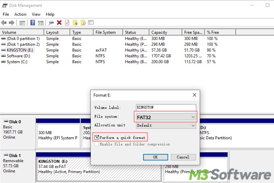274x183 pixels.
Task: Click the folder with magnifier icon
Action: 83,23
